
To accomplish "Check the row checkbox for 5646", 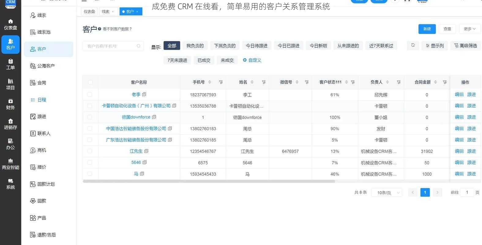I will click(x=90, y=162).
